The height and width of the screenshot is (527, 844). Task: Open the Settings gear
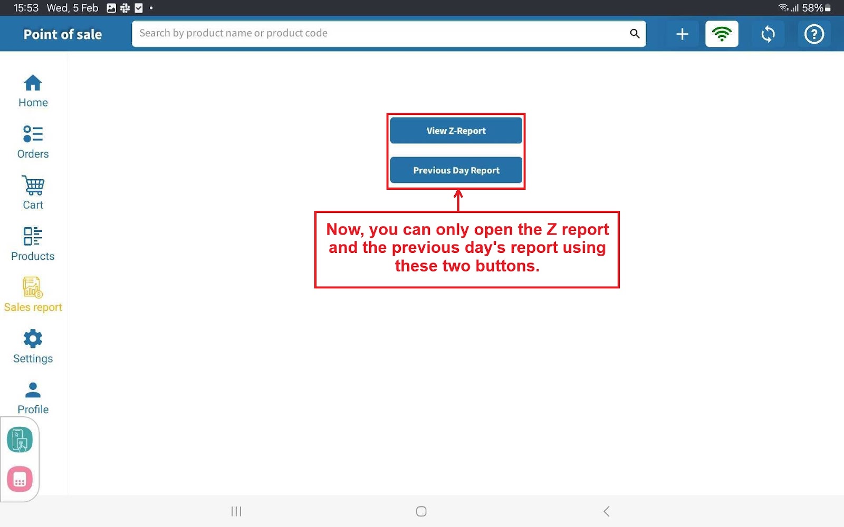coord(33,346)
